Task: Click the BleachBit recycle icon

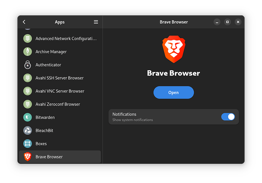Action: [28, 130]
